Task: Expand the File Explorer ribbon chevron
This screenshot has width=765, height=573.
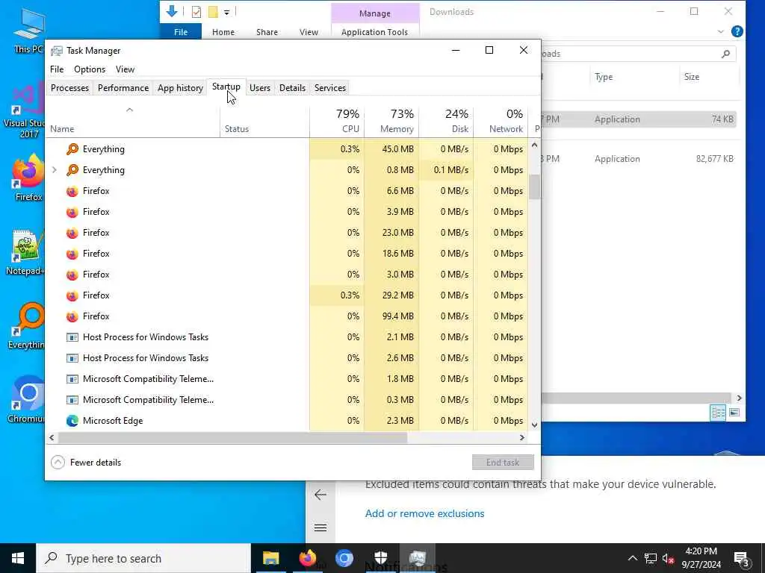Action: coord(721,31)
